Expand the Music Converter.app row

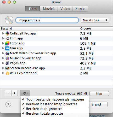click(3, 58)
